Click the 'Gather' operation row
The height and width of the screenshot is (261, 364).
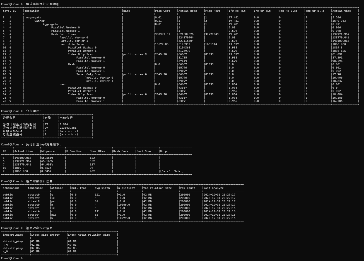[x=40, y=21]
